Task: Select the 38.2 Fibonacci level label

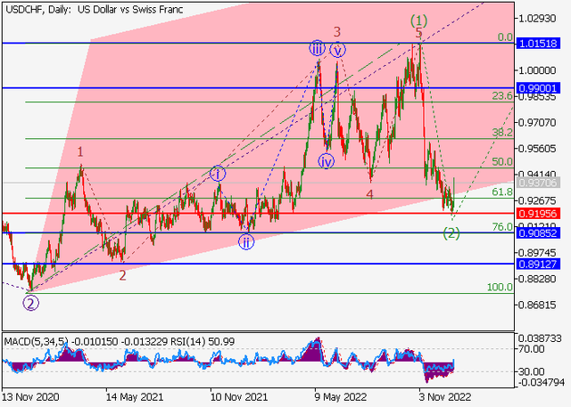Action: [501, 133]
